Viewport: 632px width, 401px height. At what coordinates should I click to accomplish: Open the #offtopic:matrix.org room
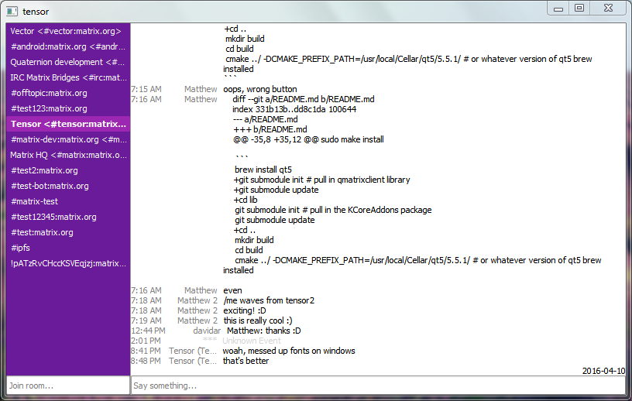point(67,93)
